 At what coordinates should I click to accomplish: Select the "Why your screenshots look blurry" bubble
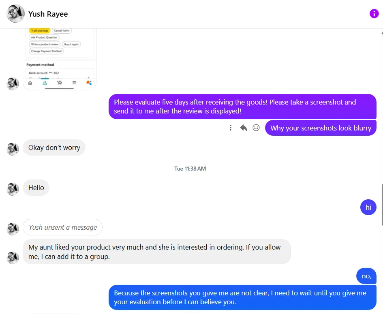[x=321, y=128]
